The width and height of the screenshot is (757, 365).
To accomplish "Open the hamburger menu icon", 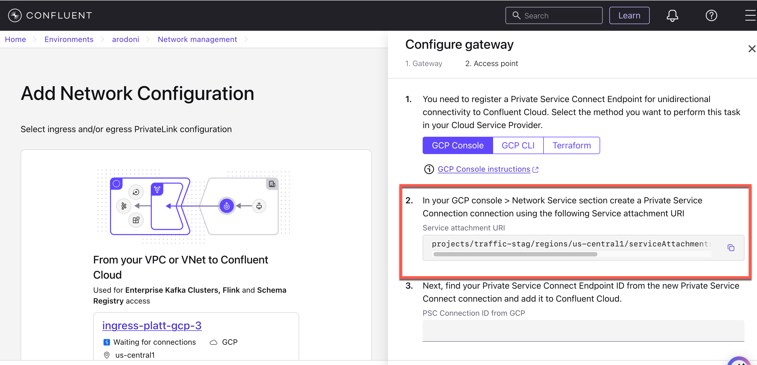I will click(750, 15).
